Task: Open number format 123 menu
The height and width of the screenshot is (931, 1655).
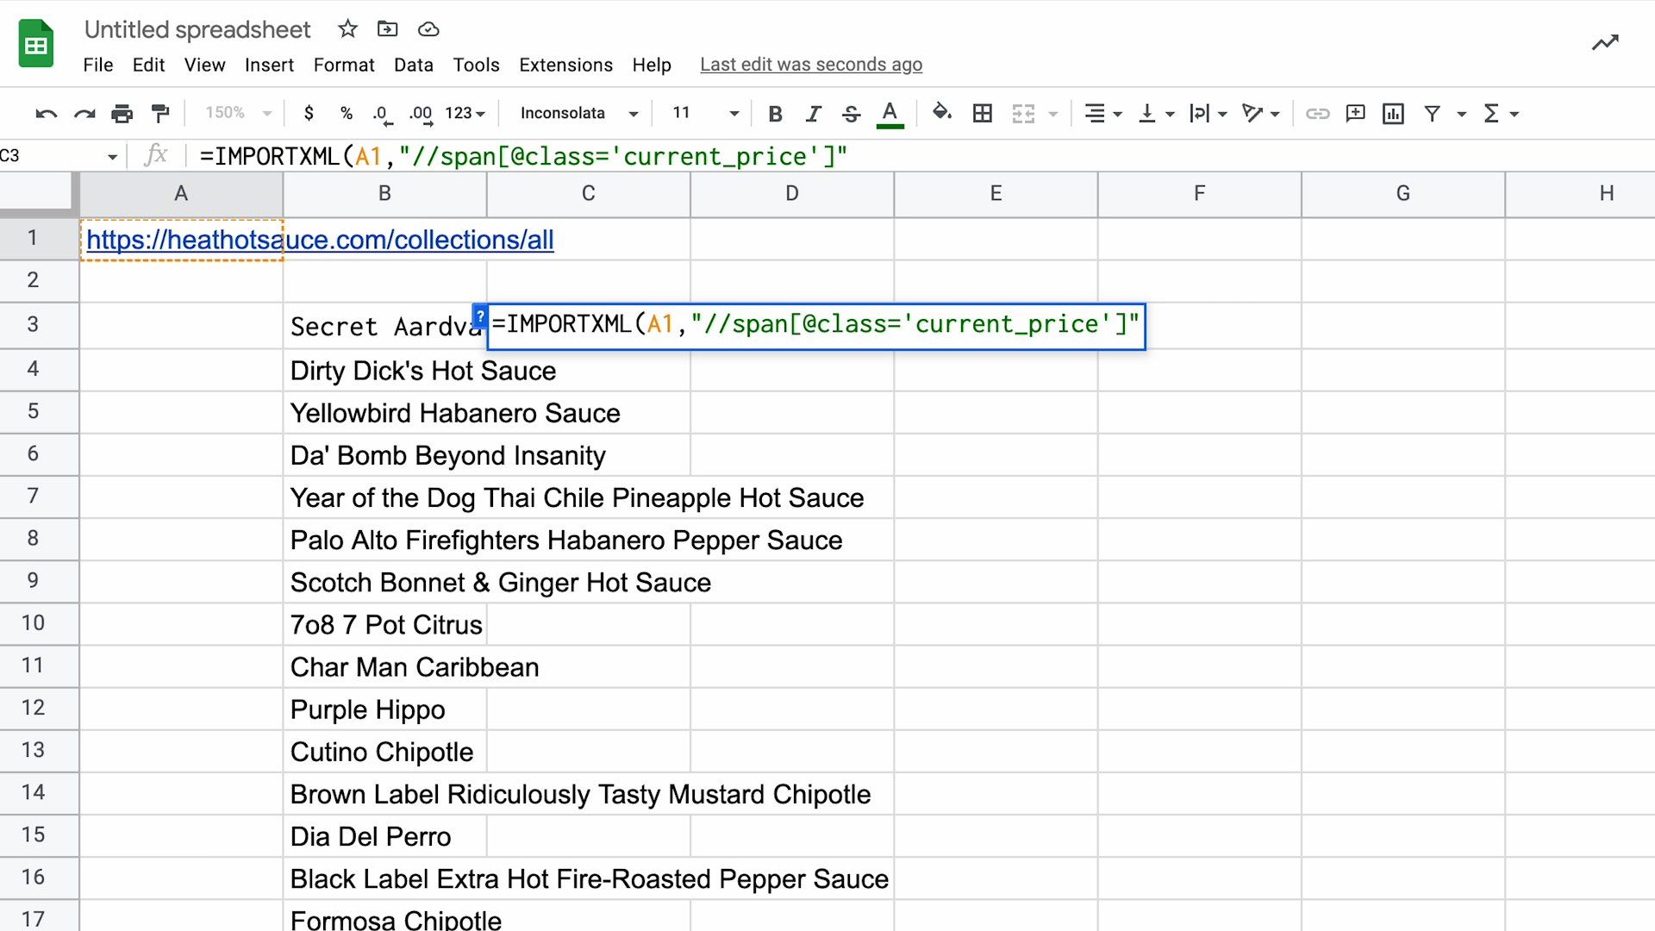Action: (x=465, y=113)
